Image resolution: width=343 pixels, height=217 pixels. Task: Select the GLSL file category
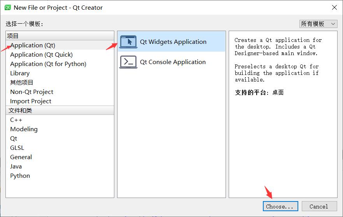(x=17, y=148)
